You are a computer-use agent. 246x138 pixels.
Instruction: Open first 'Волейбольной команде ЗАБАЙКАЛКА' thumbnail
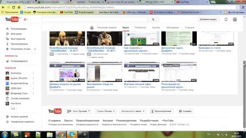tap(67, 38)
